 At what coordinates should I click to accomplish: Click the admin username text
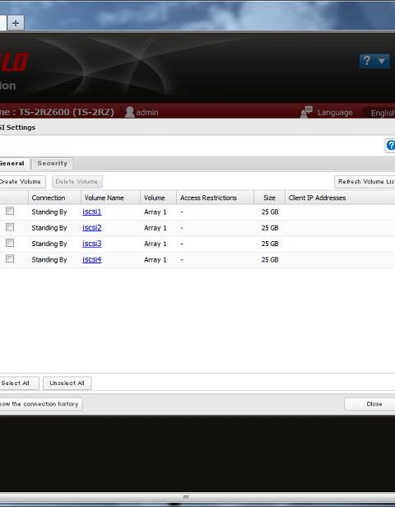147,113
